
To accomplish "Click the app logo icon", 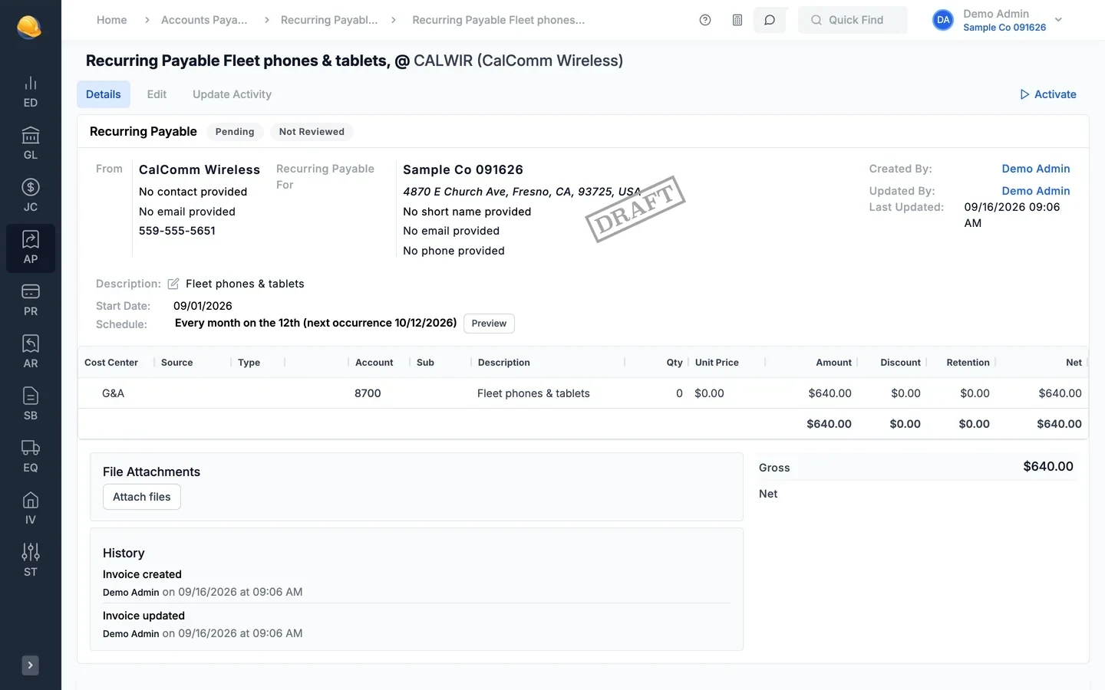I will [x=29, y=27].
